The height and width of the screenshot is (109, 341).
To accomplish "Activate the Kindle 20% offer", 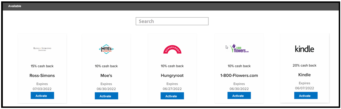I will point(306,96).
